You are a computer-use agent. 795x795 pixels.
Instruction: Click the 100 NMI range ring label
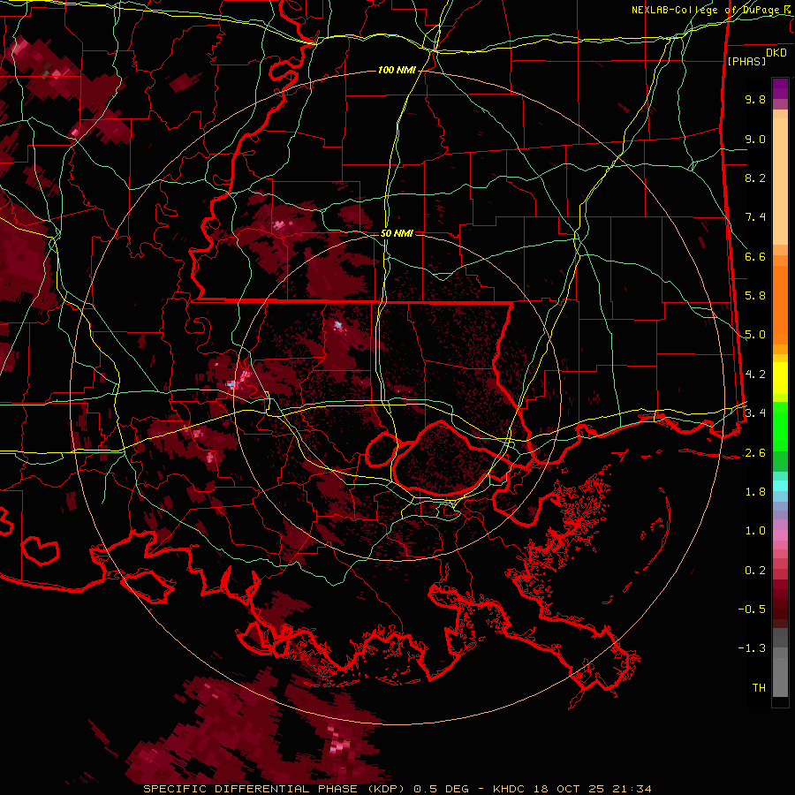coord(397,70)
